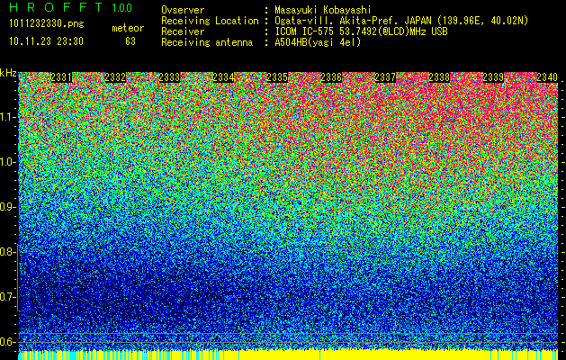Click the observer name Masayuki Kobayashi
Screen dimensions: 566x360
pyautogui.click(x=323, y=10)
